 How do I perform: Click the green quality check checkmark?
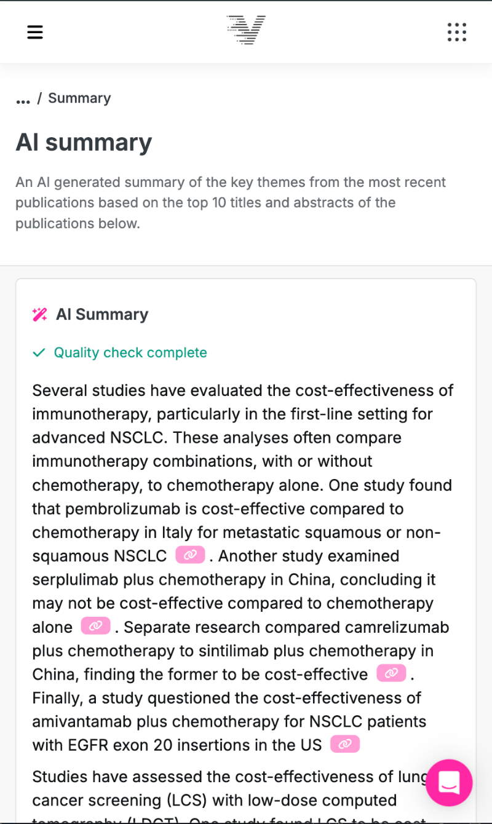pyautogui.click(x=39, y=353)
